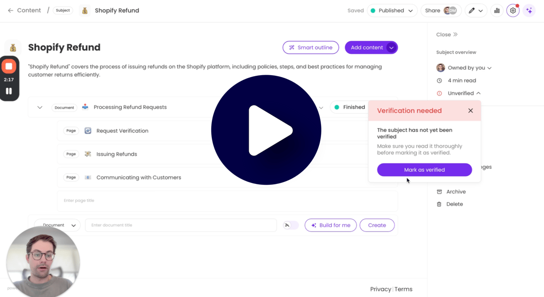Collapse the Processing Refund Requests document

(x=40, y=107)
